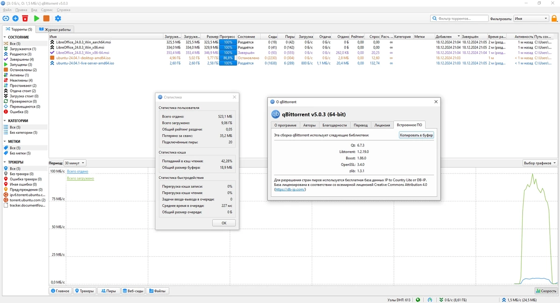560x303 pixels.
Task: Click the Всего отдано graph legend link
Action: pyautogui.click(x=77, y=172)
